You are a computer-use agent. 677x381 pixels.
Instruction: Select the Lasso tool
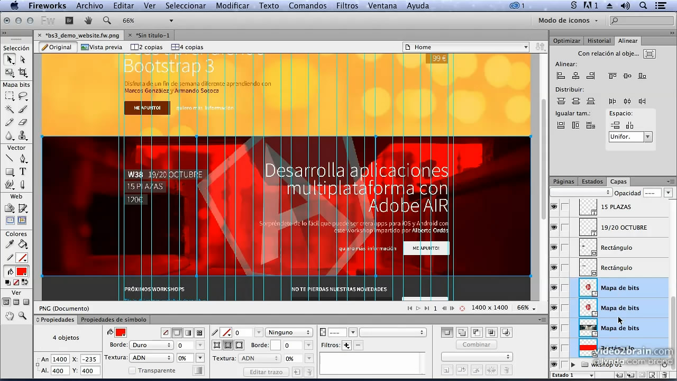pos(23,96)
